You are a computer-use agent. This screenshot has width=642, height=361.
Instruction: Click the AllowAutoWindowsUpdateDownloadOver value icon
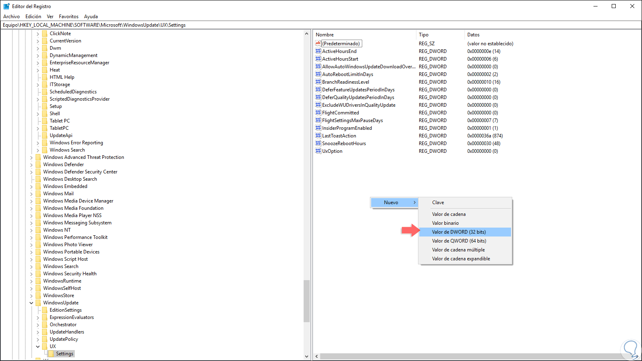coord(318,67)
